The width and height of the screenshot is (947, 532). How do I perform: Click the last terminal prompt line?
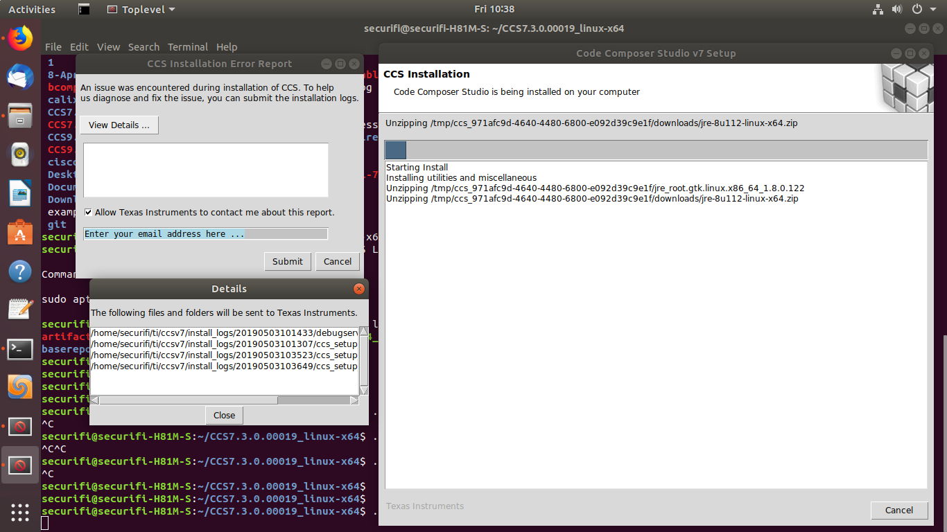tap(210, 511)
